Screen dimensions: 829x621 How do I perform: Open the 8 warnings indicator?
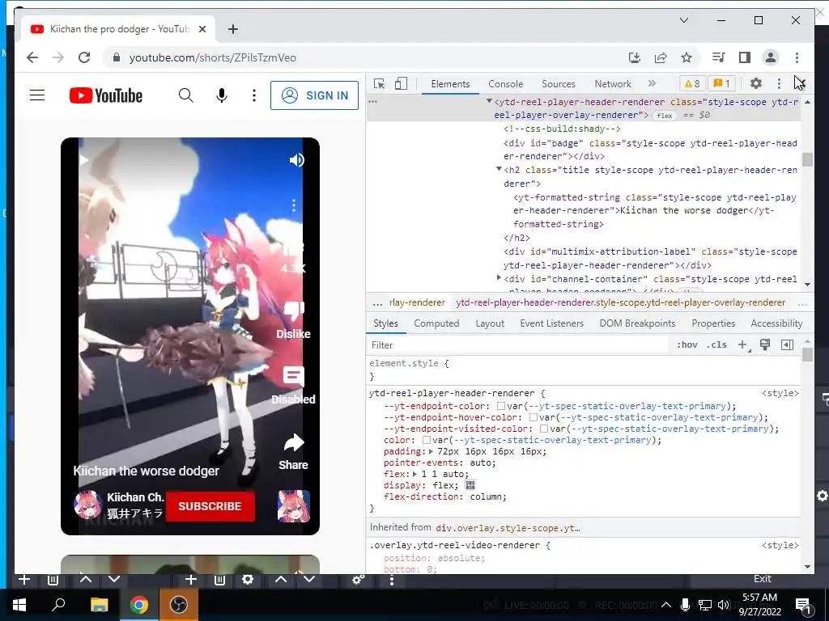point(692,83)
